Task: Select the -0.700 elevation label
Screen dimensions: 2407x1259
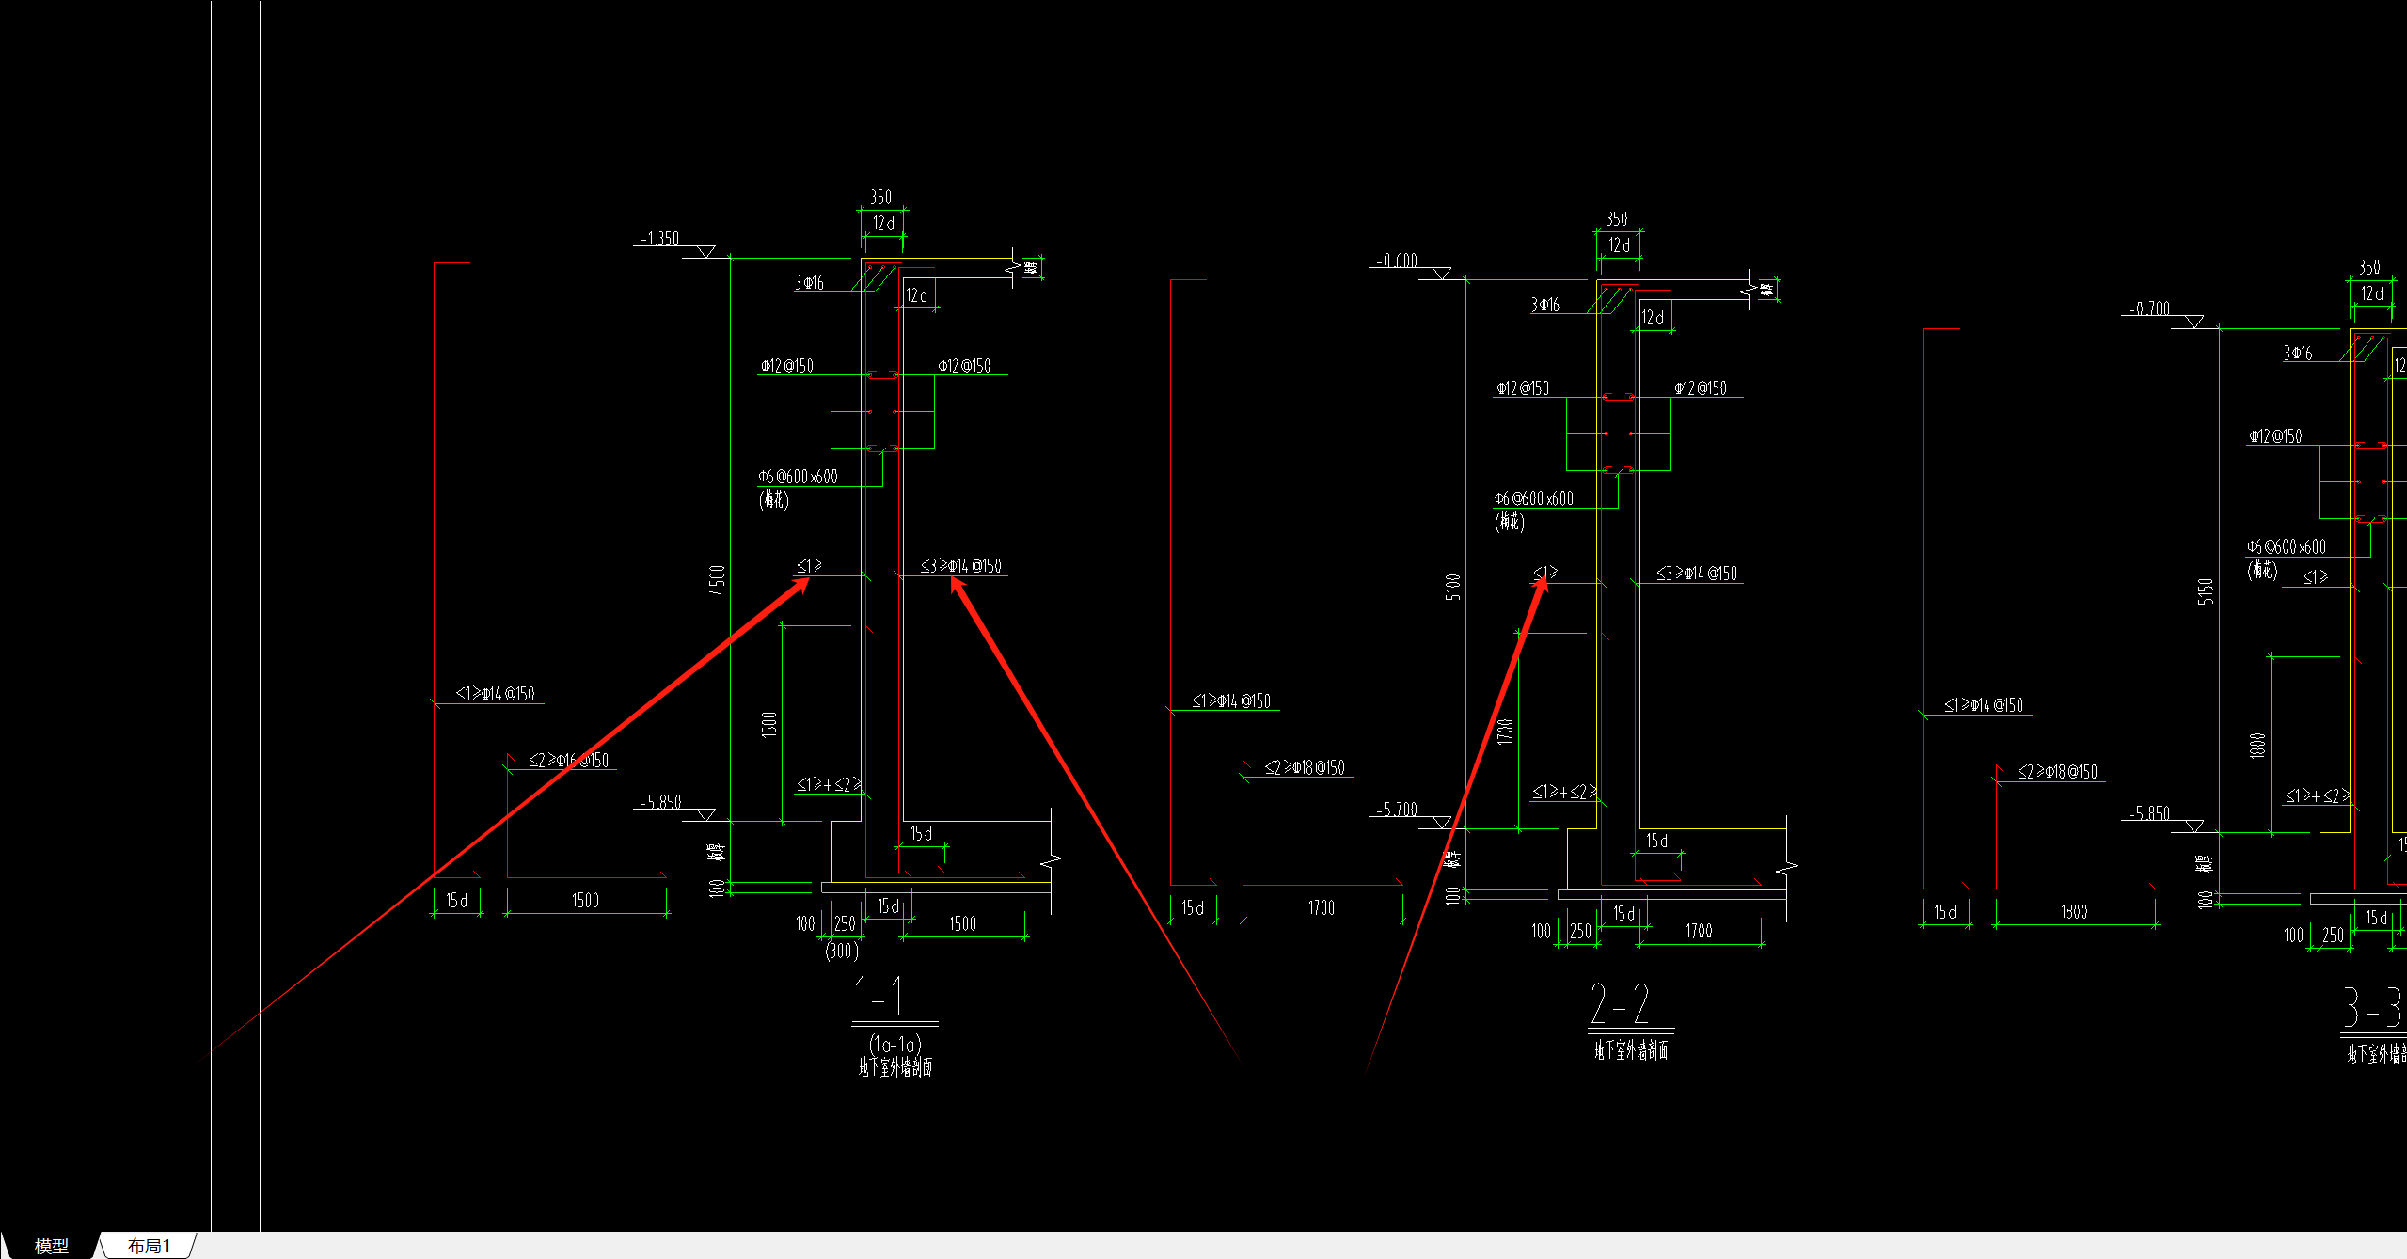Action: pyautogui.click(x=2149, y=308)
